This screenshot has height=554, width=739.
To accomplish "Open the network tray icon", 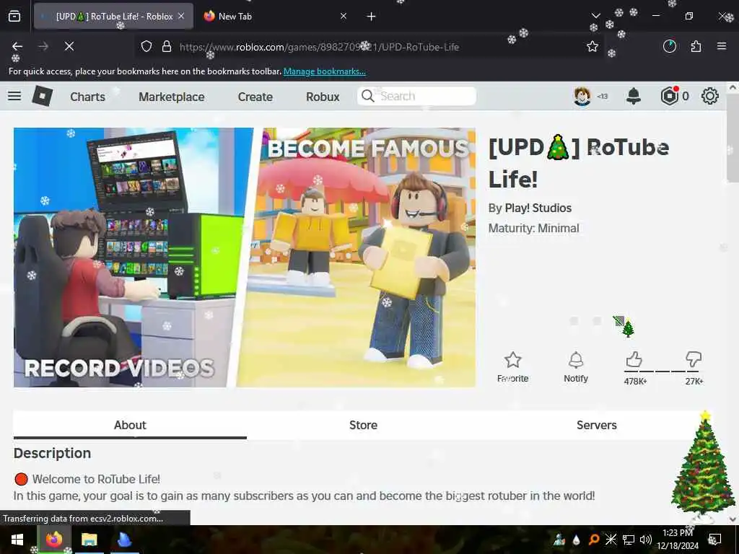I will click(629, 540).
